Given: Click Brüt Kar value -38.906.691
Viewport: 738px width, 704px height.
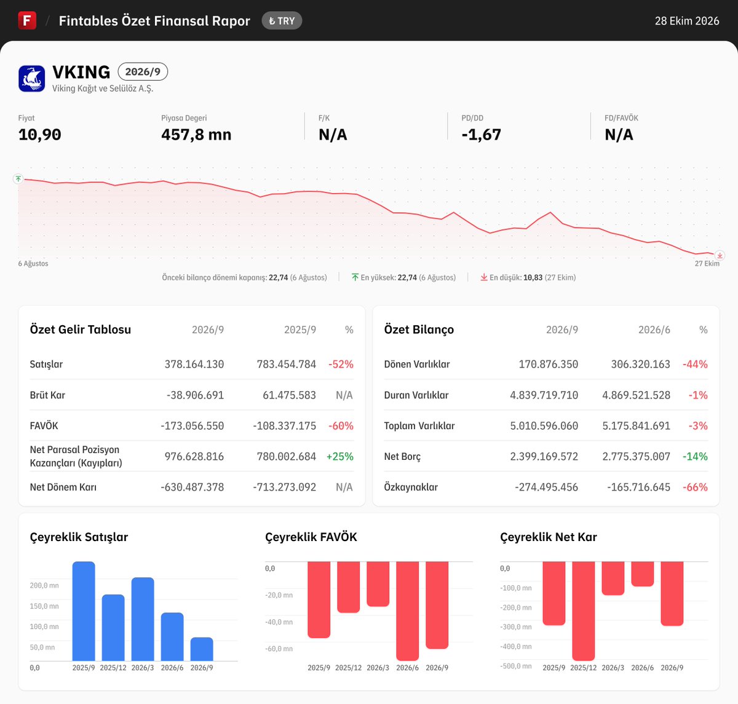Looking at the screenshot, I should coord(196,395).
